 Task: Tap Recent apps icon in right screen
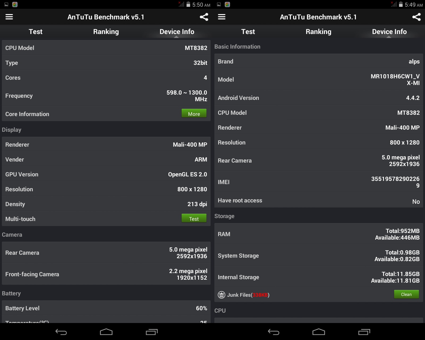coord(364,332)
